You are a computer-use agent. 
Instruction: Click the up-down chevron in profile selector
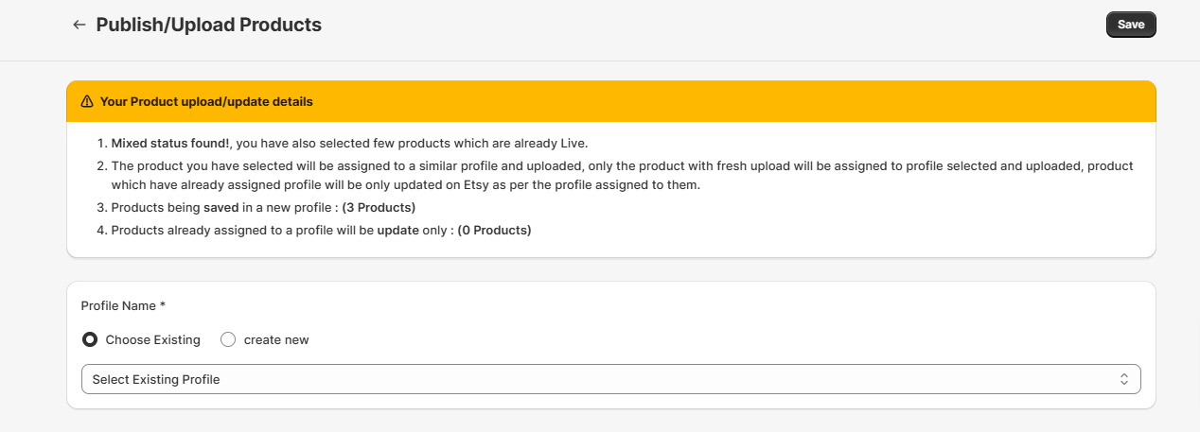[x=1124, y=379]
